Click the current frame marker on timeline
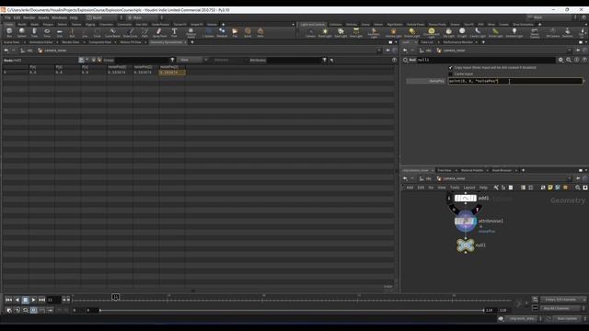Viewport: 589px width, 331px height. coord(115,297)
